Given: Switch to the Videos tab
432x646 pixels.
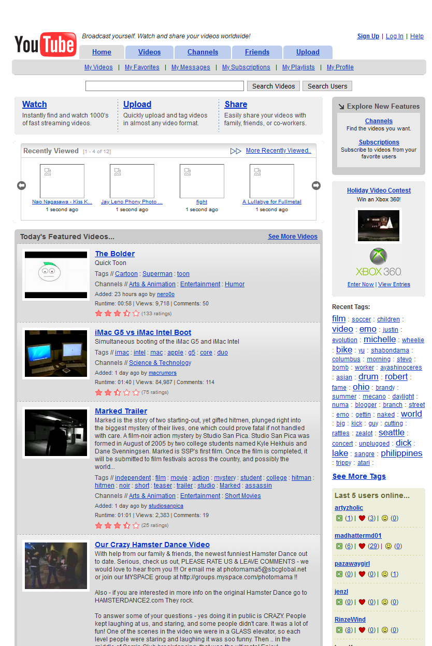Looking at the screenshot, I should pos(149,52).
